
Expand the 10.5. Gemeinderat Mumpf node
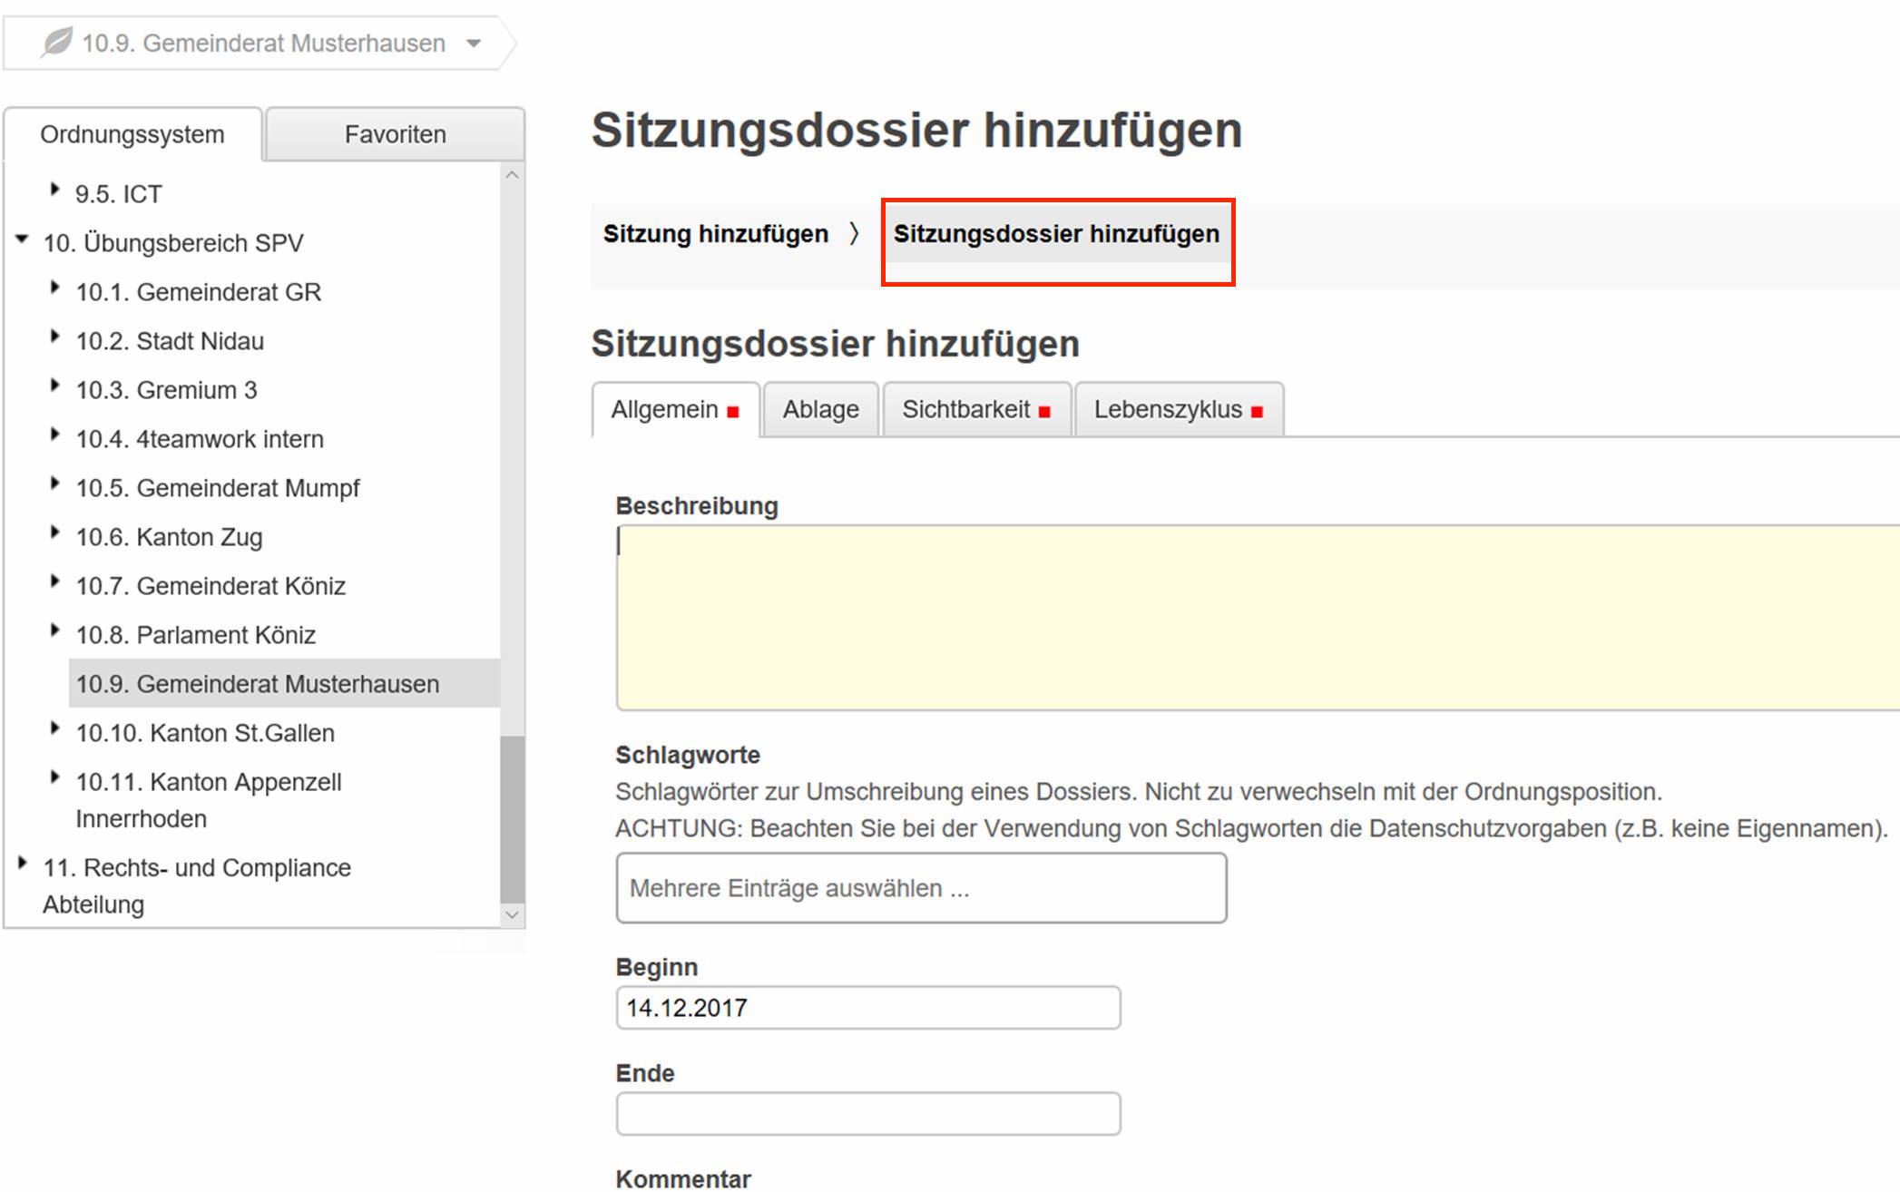coord(54,484)
